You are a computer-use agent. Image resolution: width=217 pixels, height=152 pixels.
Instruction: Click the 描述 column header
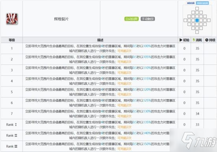(100, 40)
